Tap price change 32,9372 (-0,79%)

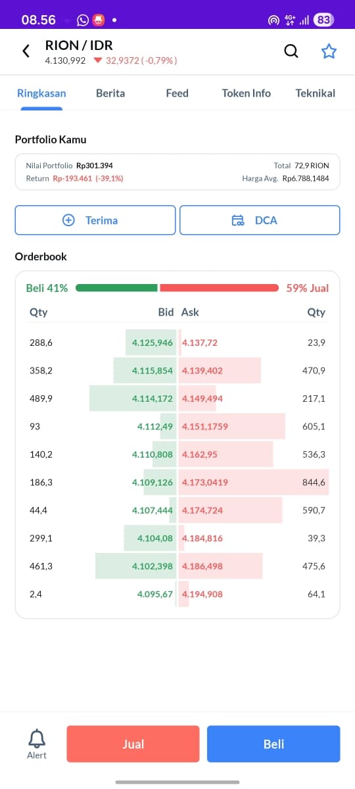[135, 60]
